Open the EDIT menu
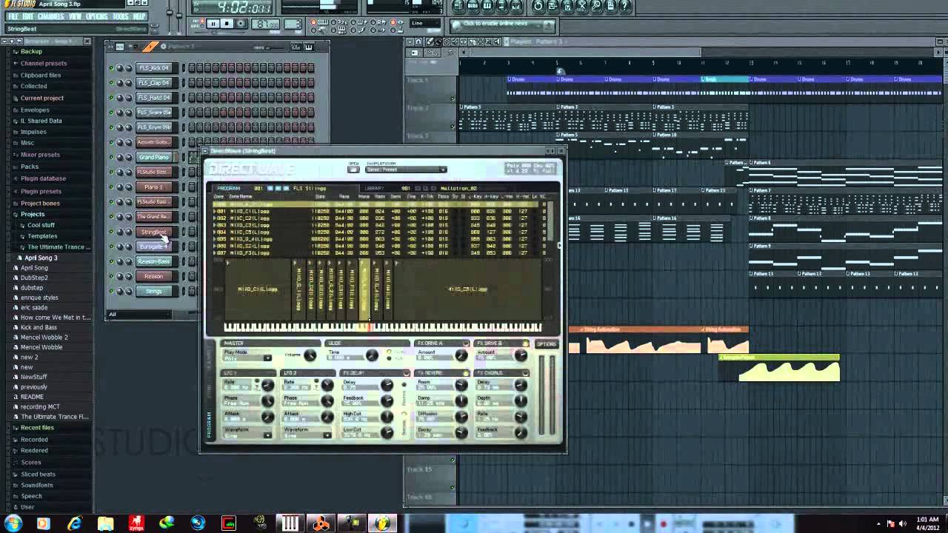Screen dimensions: 948x533 [28, 16]
